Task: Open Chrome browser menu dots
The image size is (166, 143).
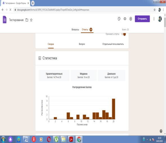Action: (x=163, y=10)
